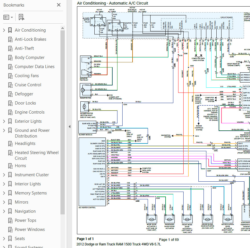Click the Computer Data Lines bookmark icon
The width and height of the screenshot is (250, 248).
coord(10,67)
